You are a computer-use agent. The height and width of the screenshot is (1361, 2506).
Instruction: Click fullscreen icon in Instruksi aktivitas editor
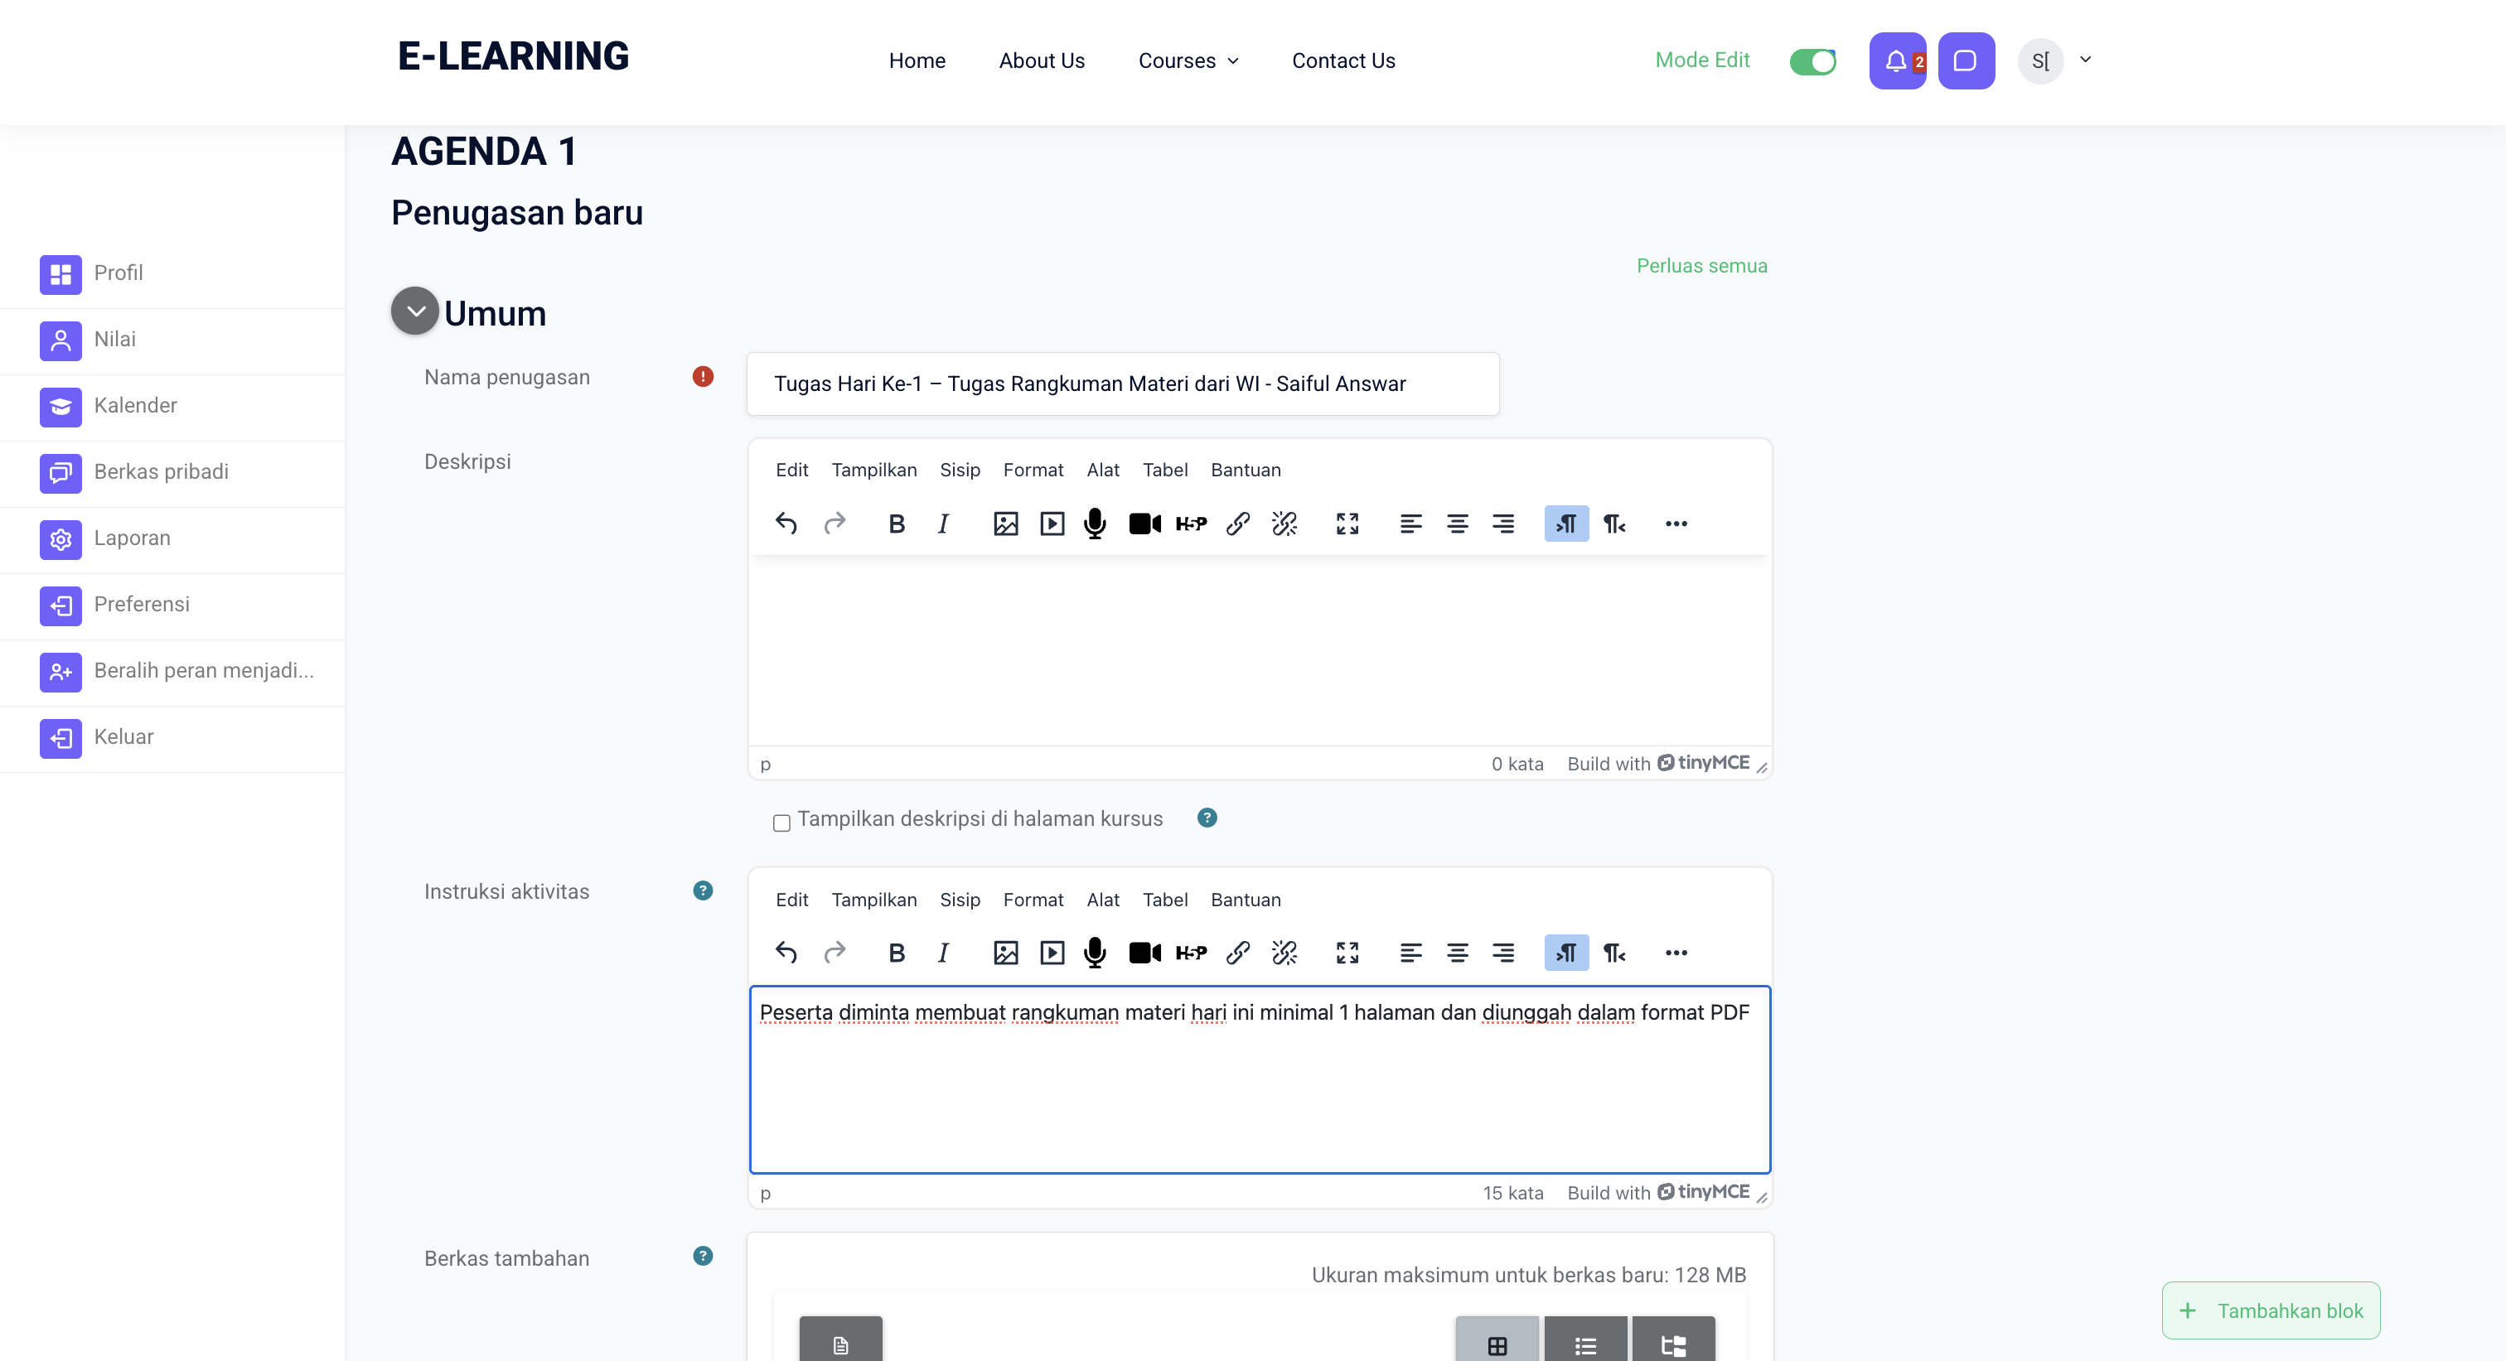point(1347,953)
